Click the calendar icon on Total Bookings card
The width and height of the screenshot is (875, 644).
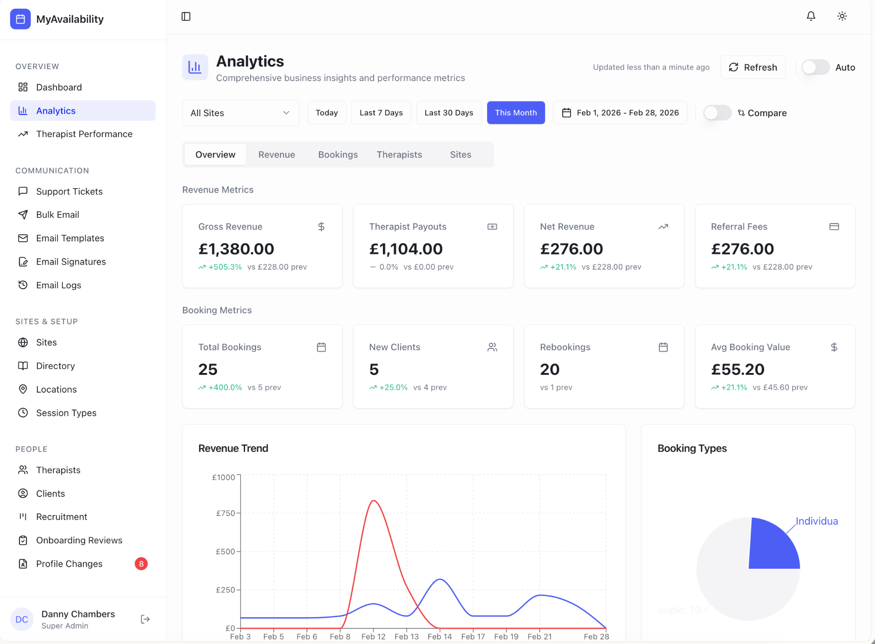(321, 347)
